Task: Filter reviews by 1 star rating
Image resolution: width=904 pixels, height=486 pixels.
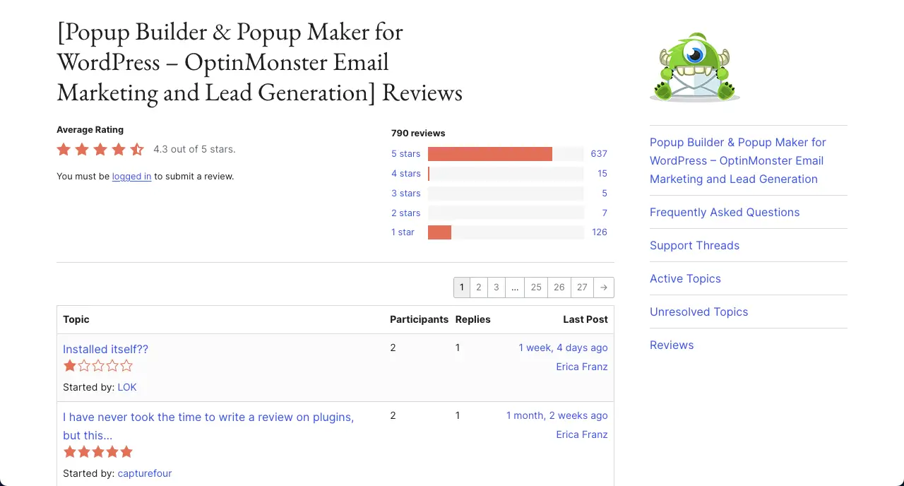Action: click(403, 232)
